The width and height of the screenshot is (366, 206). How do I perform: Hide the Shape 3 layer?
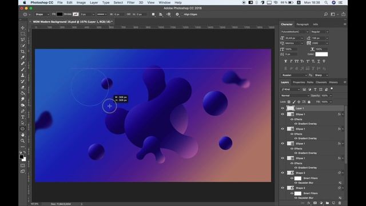(283, 188)
